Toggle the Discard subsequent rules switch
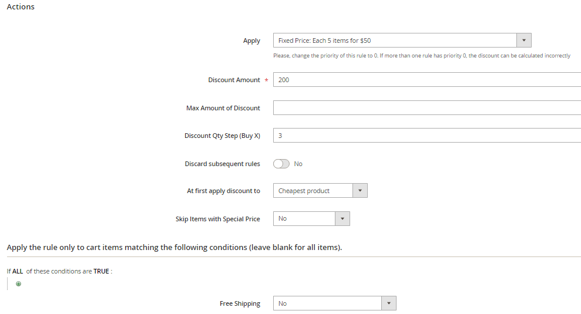This screenshot has width=581, height=314. coord(281,164)
